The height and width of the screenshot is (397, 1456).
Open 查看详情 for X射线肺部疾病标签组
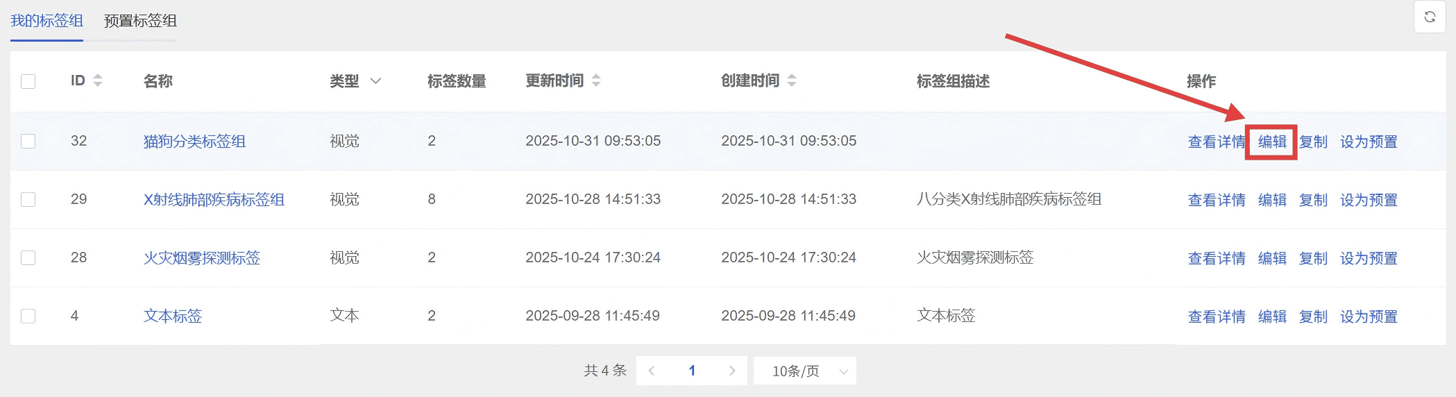[1216, 200]
